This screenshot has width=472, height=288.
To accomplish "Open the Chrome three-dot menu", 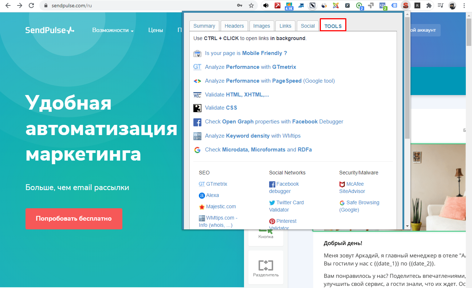I will coord(464,5).
